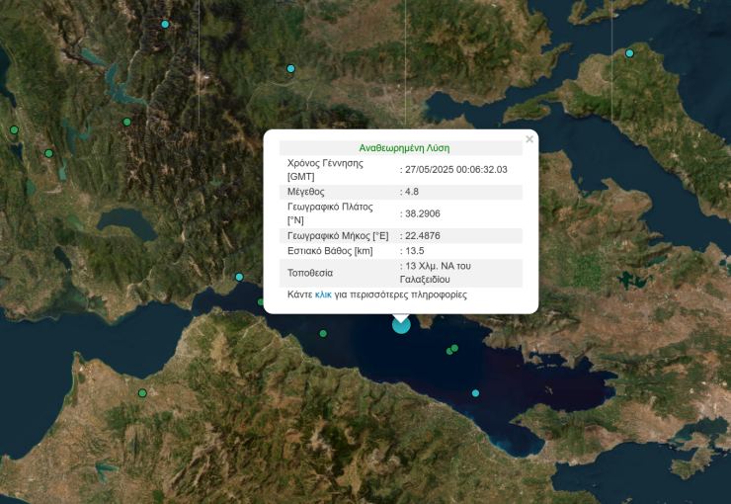Close the earthquake info popup
731x504 pixels.
(529, 139)
